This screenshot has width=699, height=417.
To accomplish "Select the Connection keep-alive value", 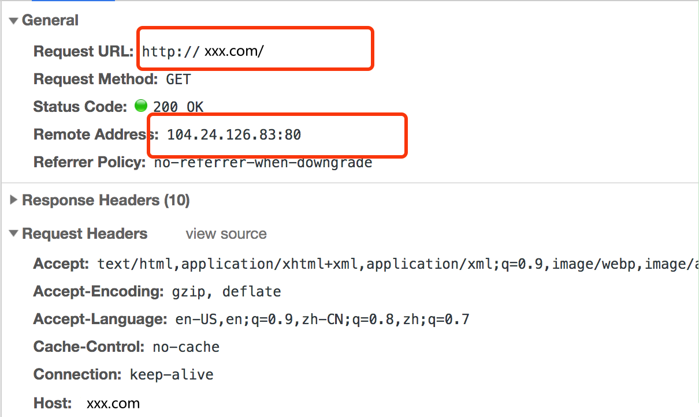I will pos(170,374).
